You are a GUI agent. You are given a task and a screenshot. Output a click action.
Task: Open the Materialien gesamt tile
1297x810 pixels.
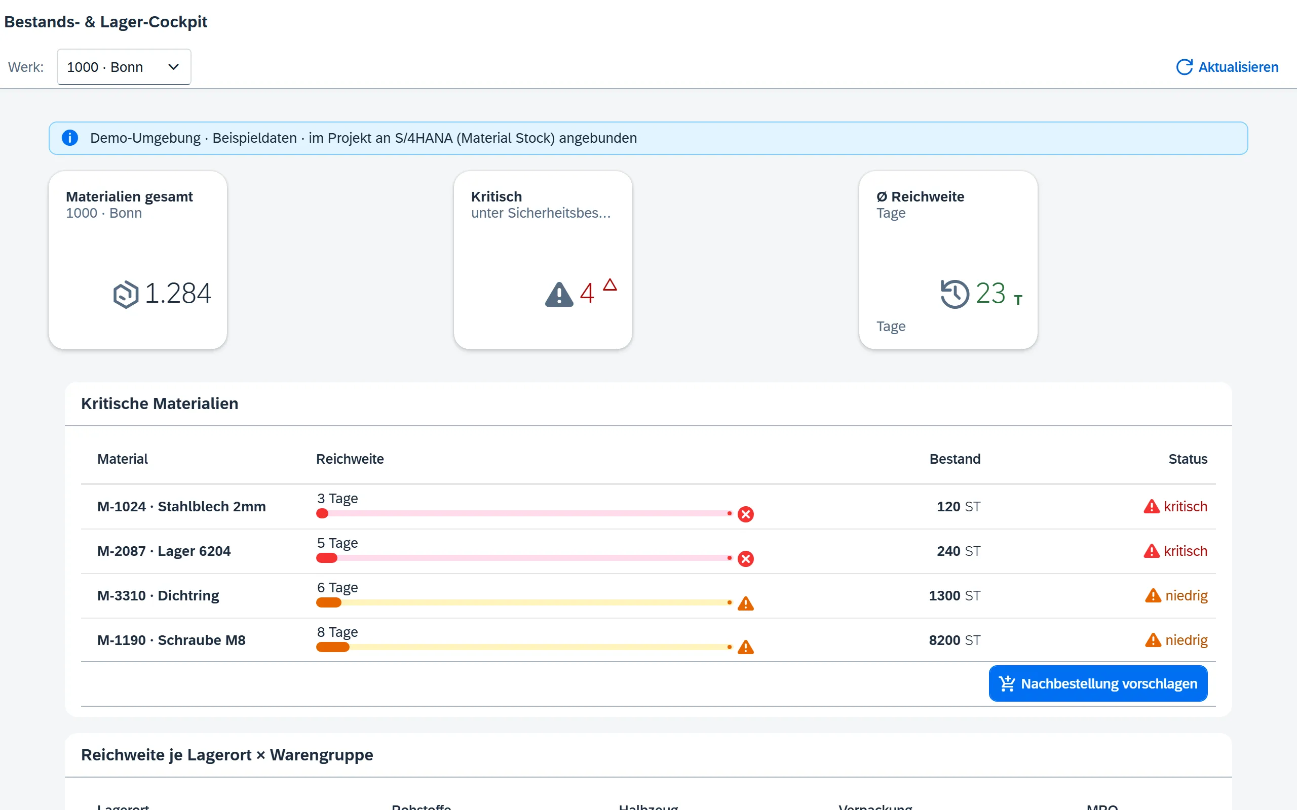(138, 260)
